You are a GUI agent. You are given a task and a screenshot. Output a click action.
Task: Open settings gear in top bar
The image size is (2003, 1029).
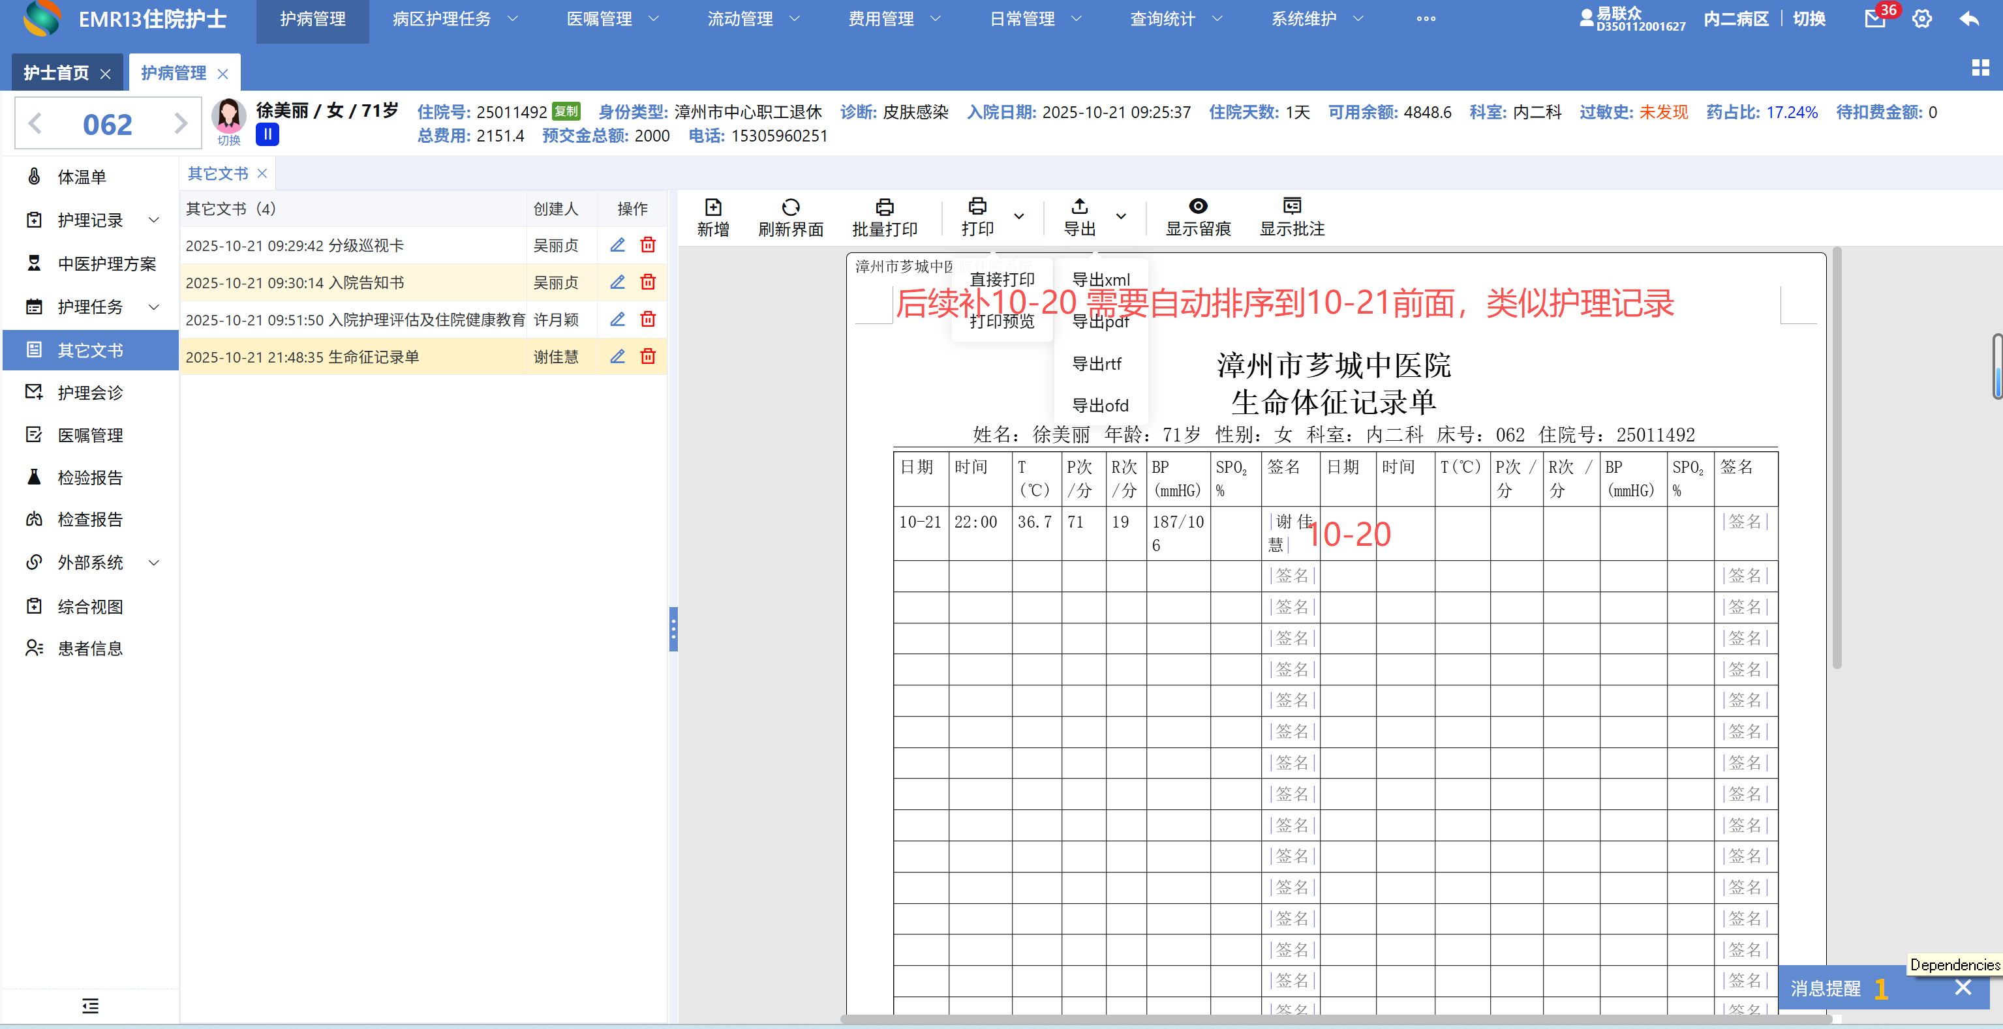(x=1922, y=19)
